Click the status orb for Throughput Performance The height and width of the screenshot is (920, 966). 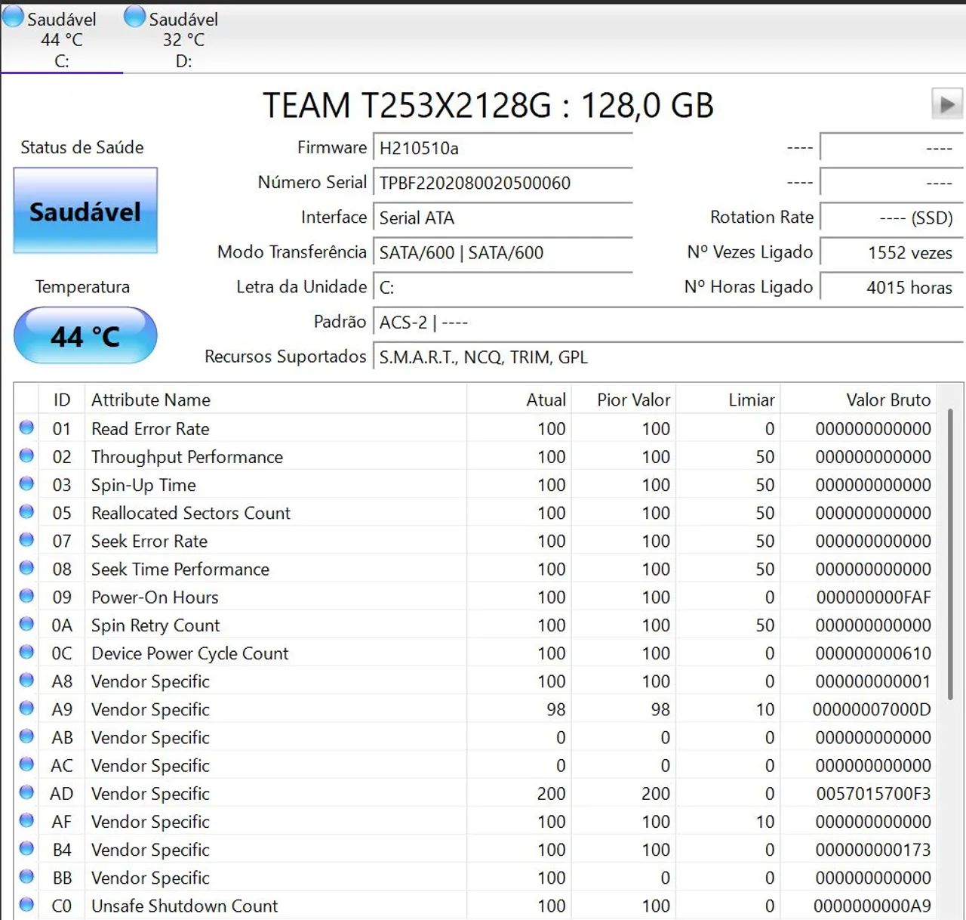tap(26, 455)
